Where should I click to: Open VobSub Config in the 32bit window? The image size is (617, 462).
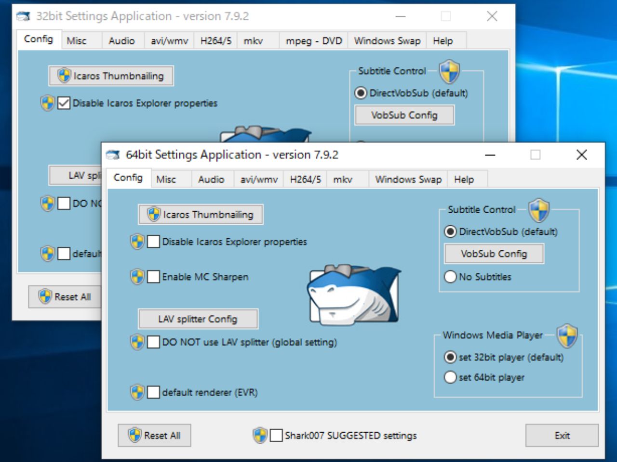pos(404,115)
